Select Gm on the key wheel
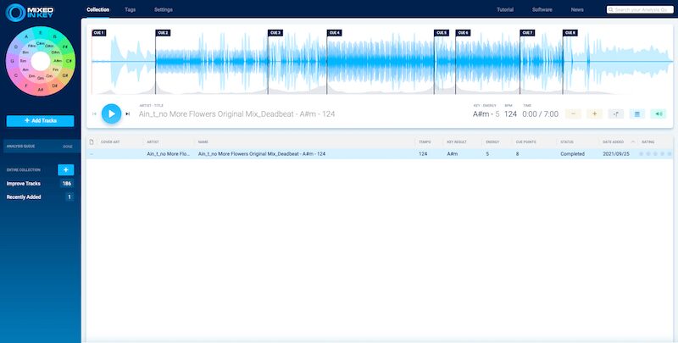Image resolution: width=678 pixels, height=343 pixels. [41, 78]
